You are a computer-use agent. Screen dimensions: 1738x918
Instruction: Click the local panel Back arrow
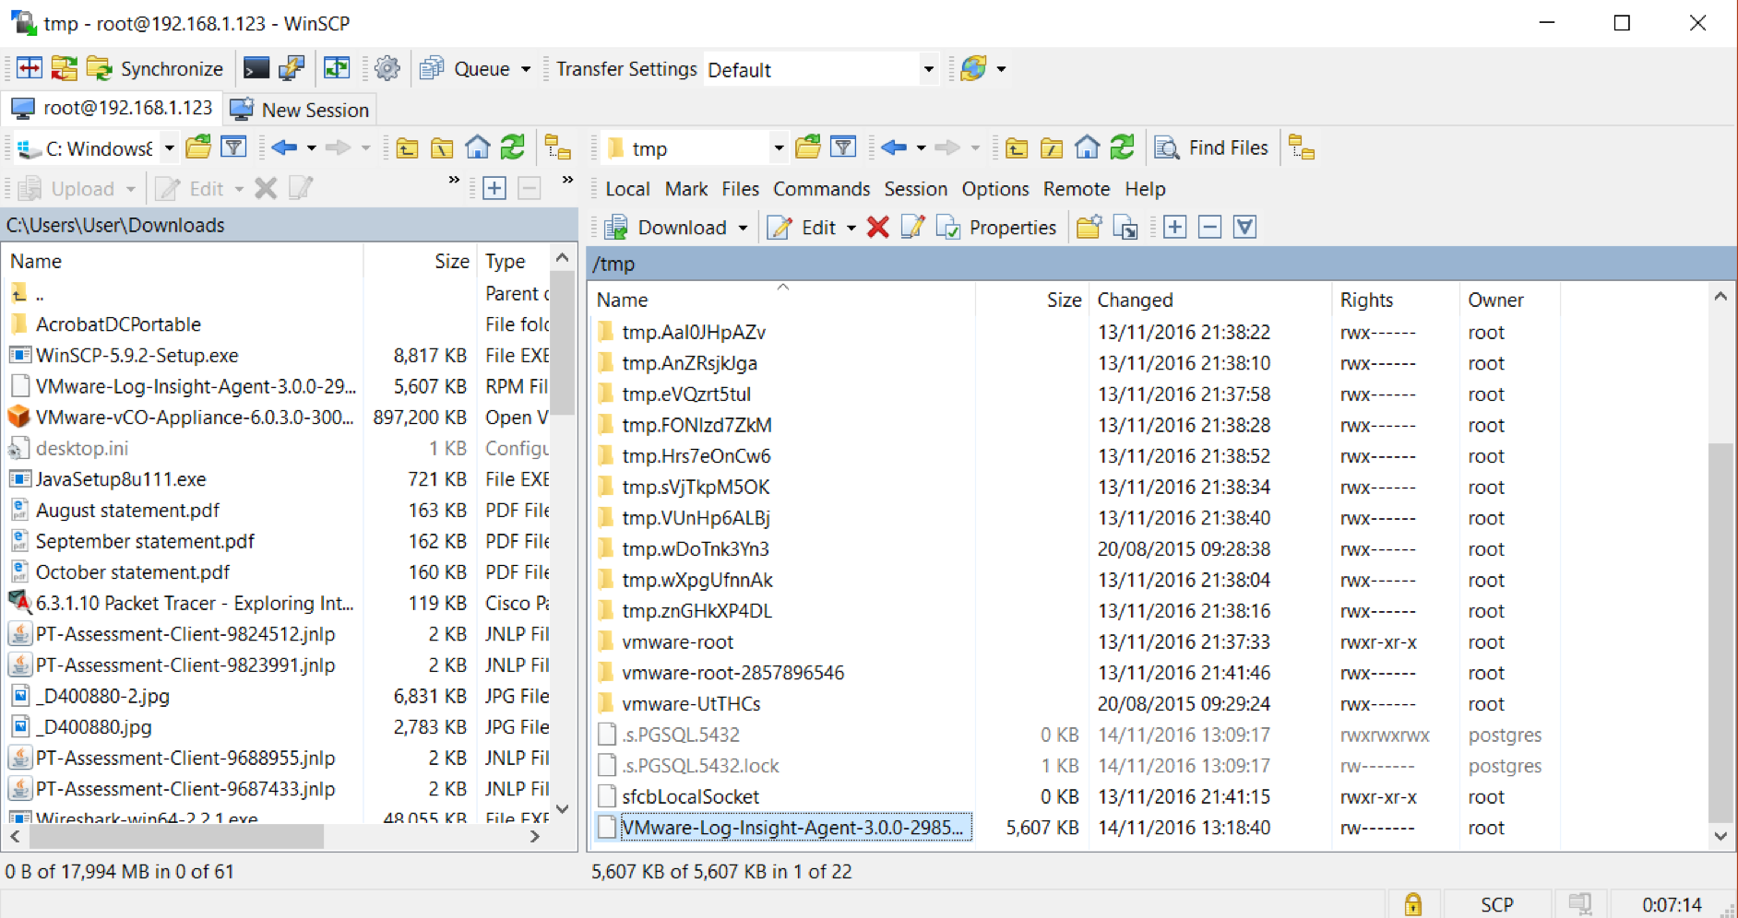(284, 147)
